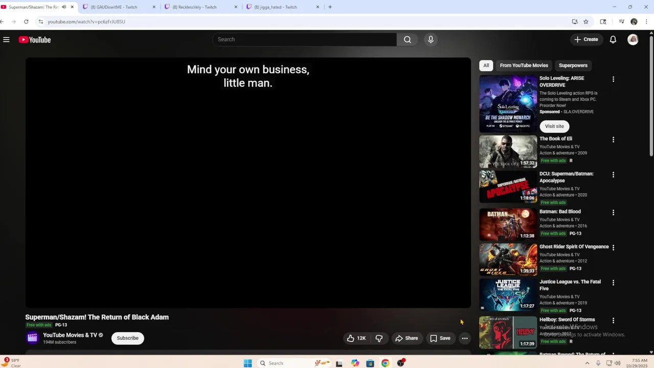Open the media controls icon in Chrome toolbar

621,21
